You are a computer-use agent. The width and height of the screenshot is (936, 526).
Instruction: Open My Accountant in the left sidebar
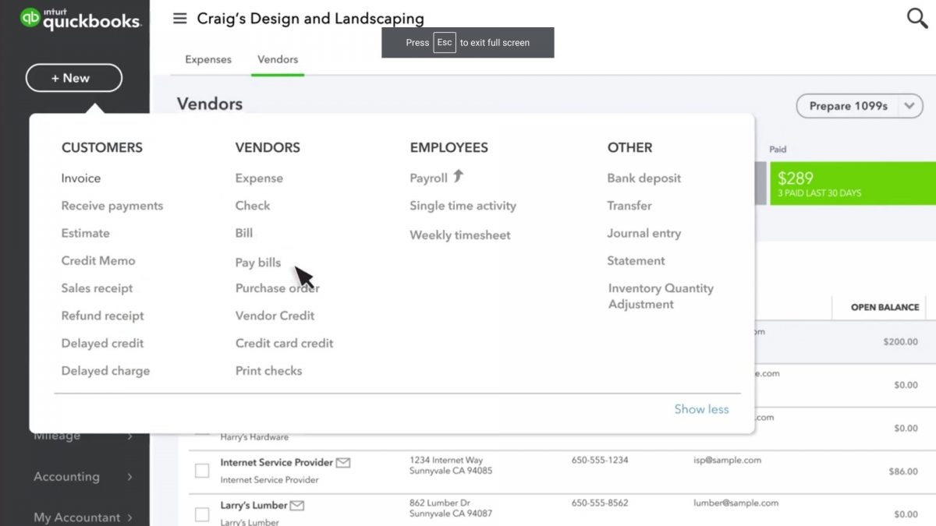[x=77, y=517]
